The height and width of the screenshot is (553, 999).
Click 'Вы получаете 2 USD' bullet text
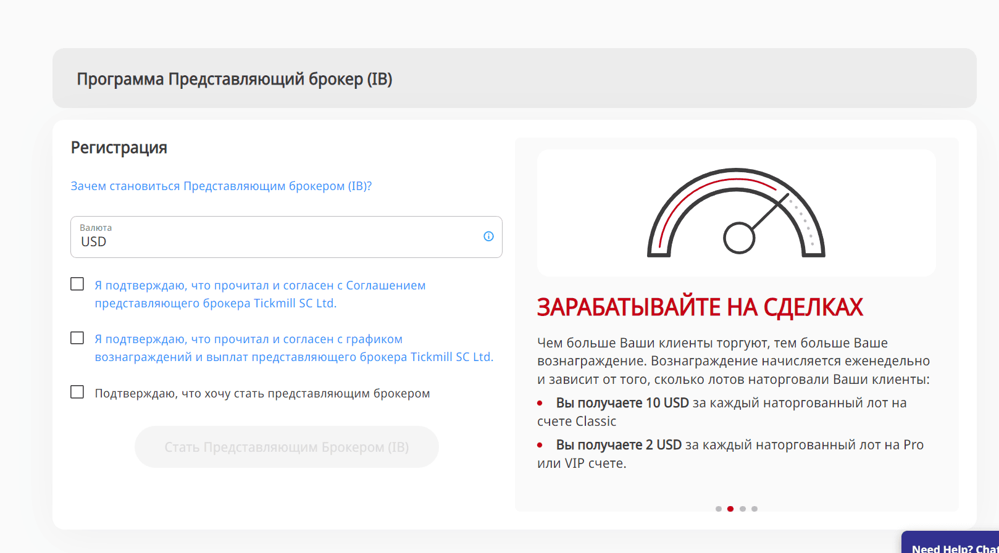point(619,445)
